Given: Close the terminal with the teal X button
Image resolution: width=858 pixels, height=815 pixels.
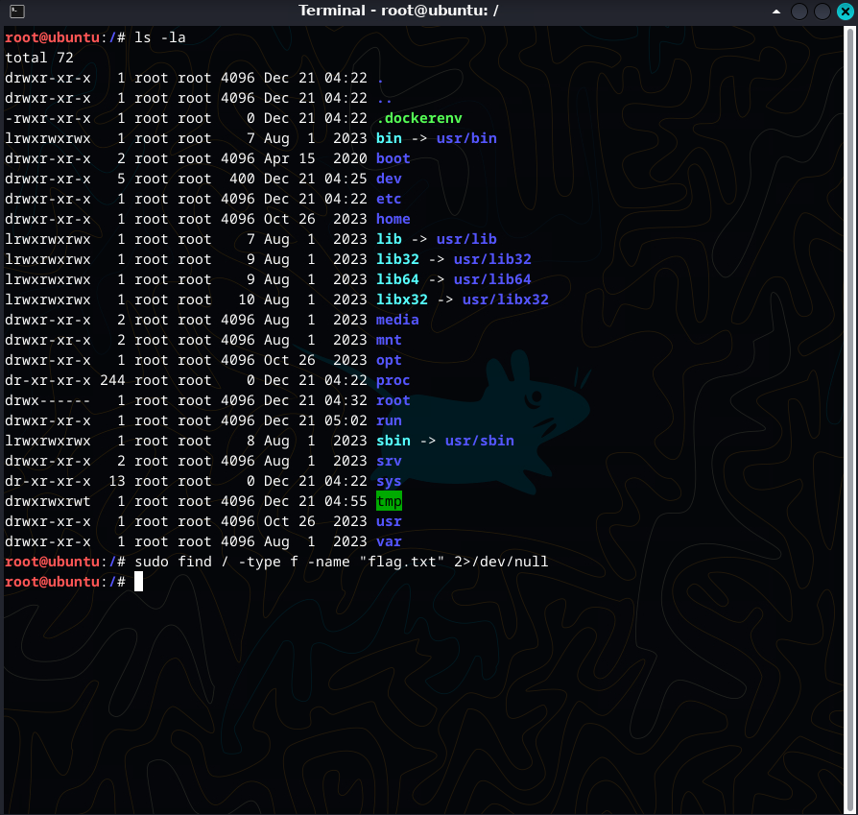Looking at the screenshot, I should point(845,12).
